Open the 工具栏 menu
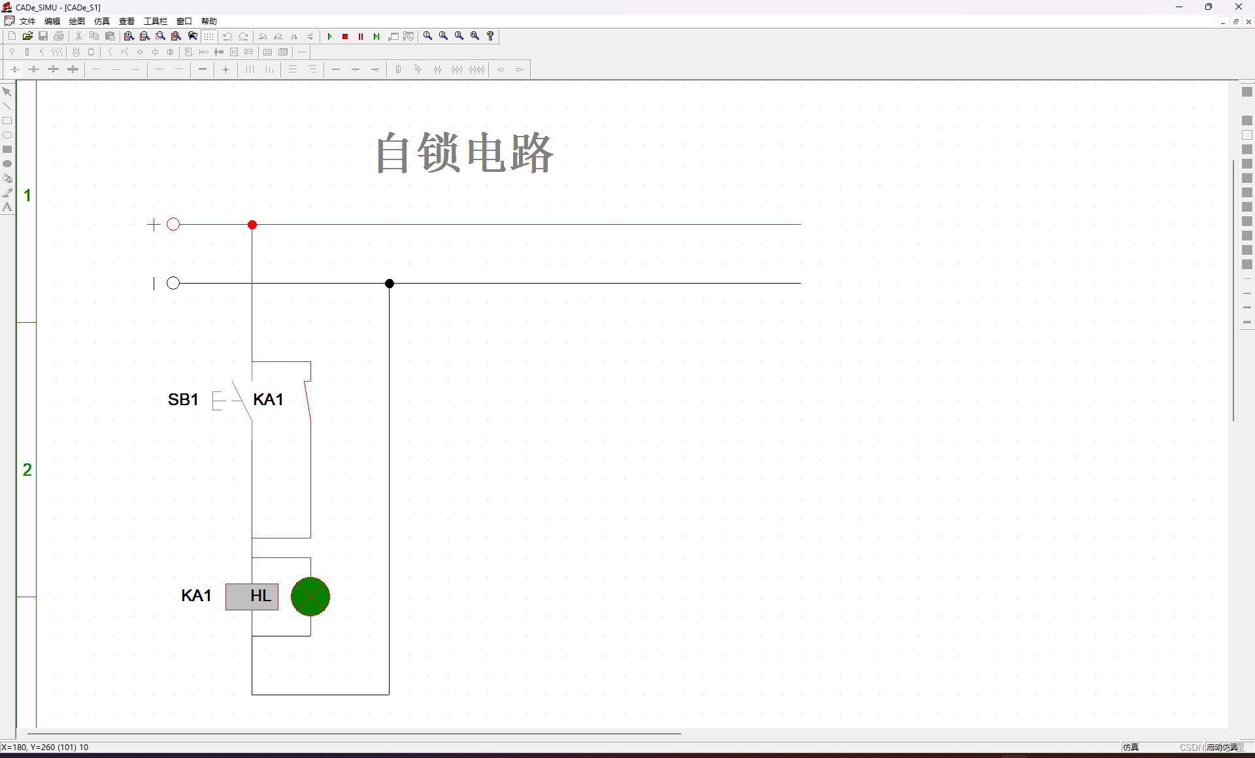The height and width of the screenshot is (758, 1255). (x=156, y=22)
